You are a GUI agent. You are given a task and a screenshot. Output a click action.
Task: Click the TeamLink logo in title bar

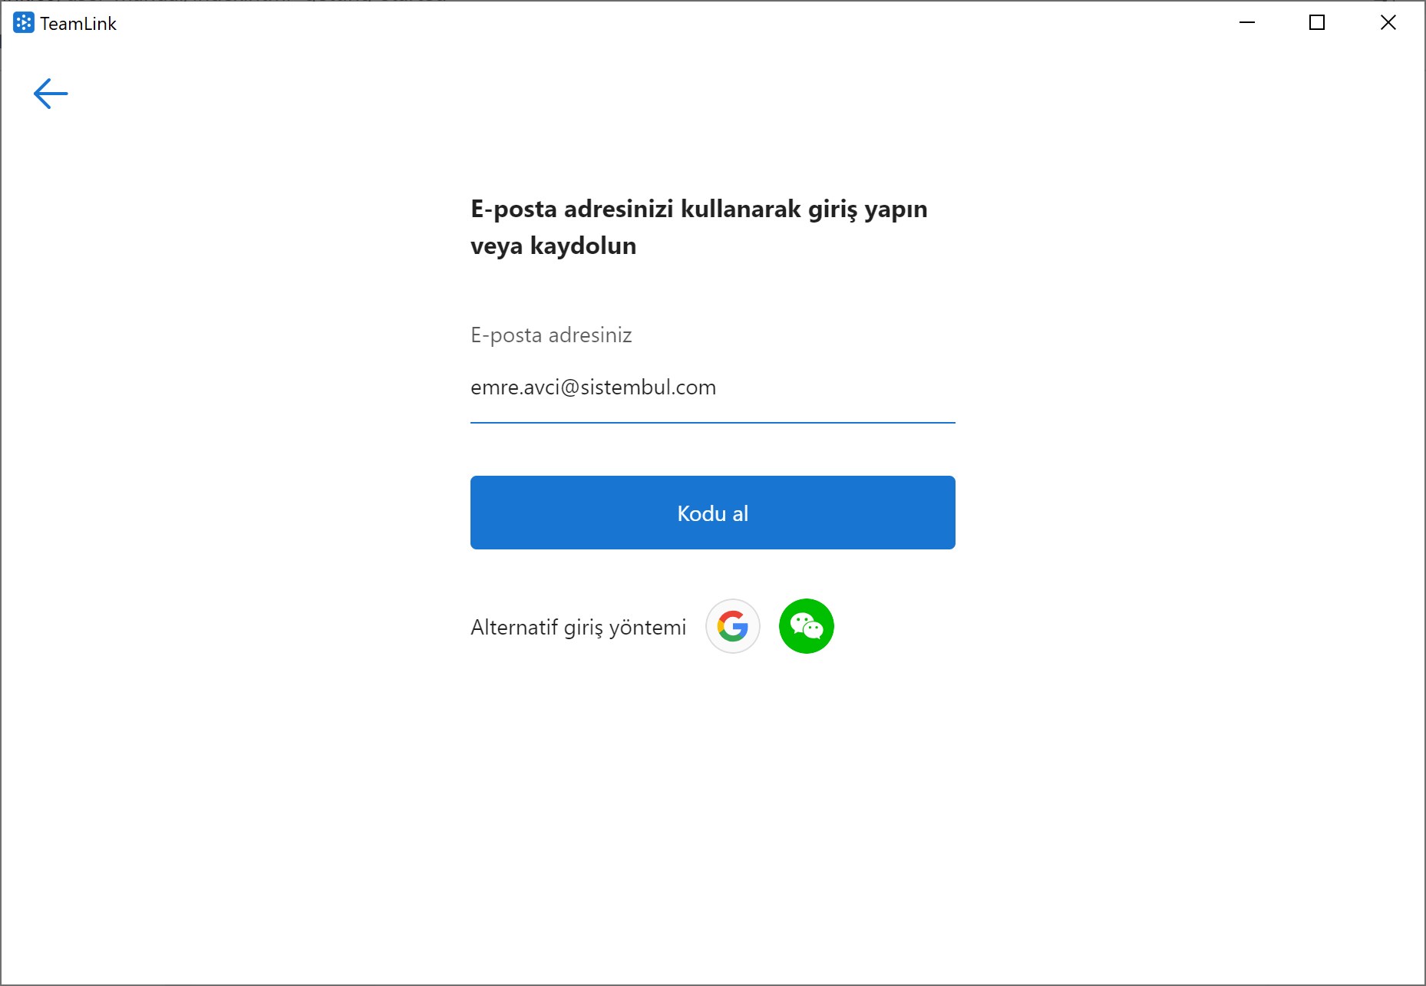[x=24, y=23]
